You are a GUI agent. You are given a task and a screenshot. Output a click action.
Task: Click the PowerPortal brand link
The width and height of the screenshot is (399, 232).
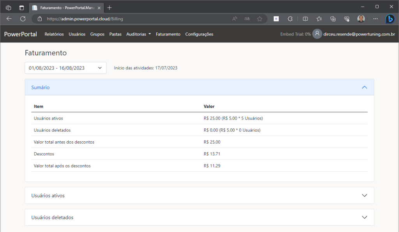pyautogui.click(x=21, y=34)
